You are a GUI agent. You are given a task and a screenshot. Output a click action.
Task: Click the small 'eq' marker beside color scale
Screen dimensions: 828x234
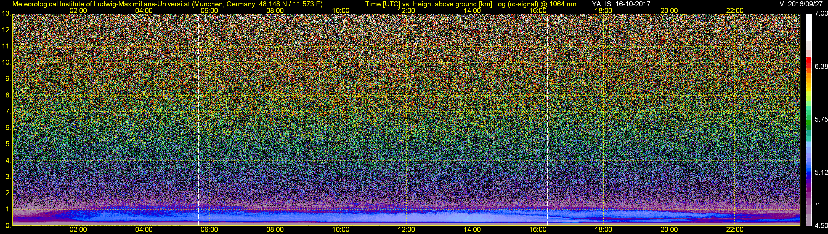pos(818,204)
